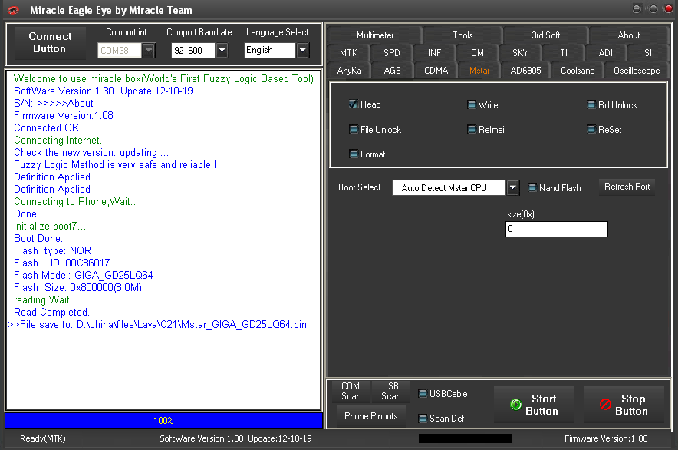The width and height of the screenshot is (678, 450).
Task: Open the Oscilloscope tab
Action: pos(637,71)
